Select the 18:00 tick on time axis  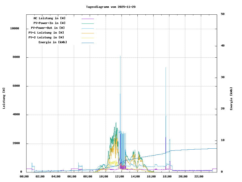(x=167, y=176)
